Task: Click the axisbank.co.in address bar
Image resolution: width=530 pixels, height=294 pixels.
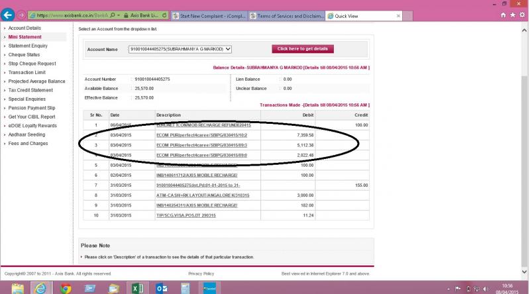Action: [x=70, y=15]
